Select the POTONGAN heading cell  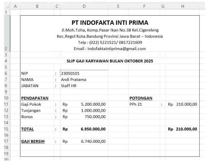(144, 98)
